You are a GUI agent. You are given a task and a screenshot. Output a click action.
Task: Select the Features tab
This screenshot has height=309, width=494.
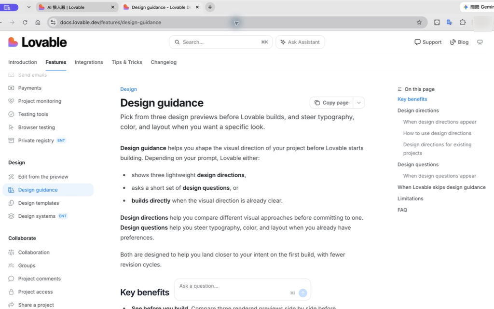tap(56, 62)
